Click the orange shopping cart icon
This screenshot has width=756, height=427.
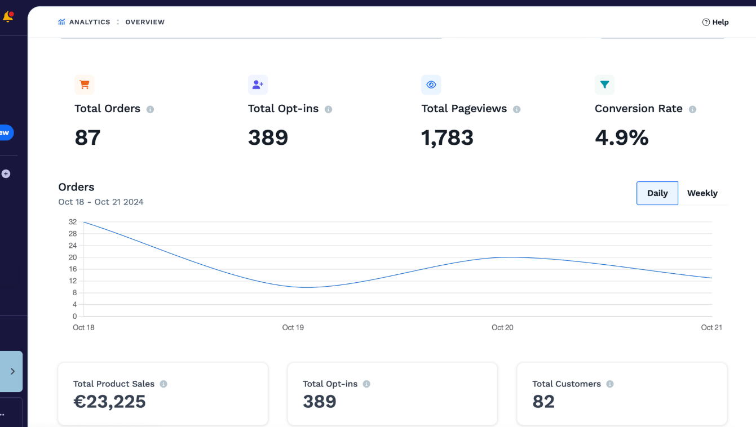(85, 84)
